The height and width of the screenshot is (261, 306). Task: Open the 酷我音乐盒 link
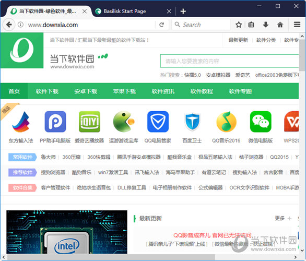point(179,157)
